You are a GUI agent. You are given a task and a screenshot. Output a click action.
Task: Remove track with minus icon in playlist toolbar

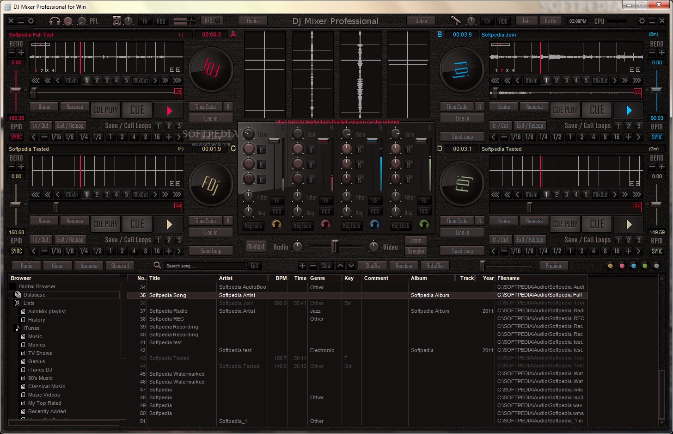click(x=313, y=266)
